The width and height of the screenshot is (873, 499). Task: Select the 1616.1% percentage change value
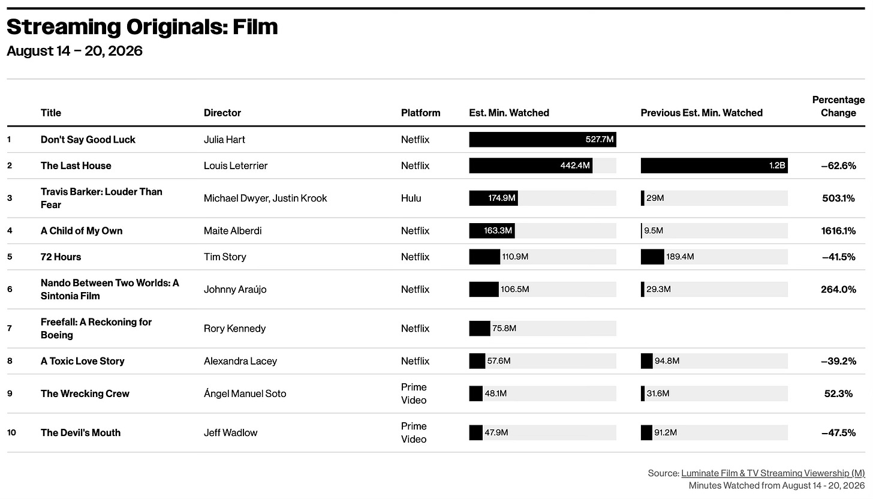[838, 231]
